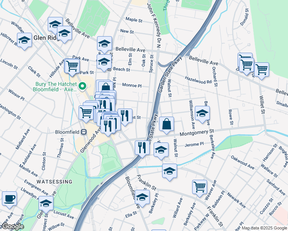Open school marker above Belleville Ave label

pyautogui.click(x=104, y=45)
